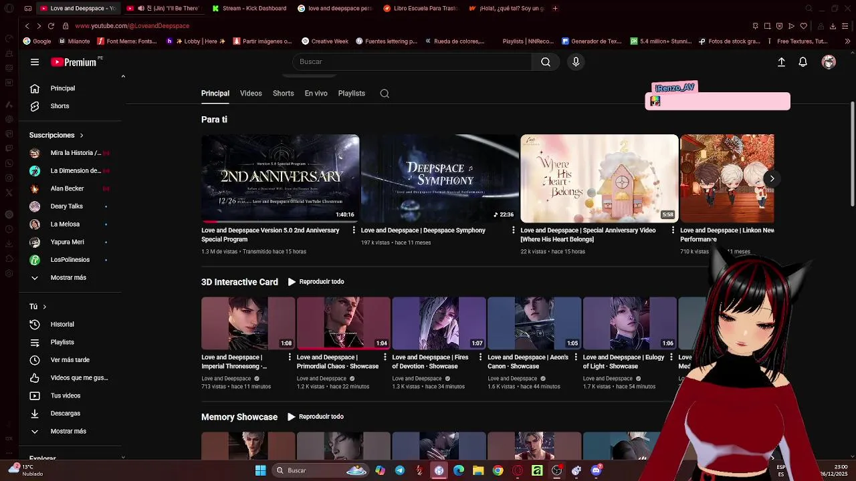Screen dimensions: 856x481
Task: Start voice search with microphone icon
Action: pyautogui.click(x=576, y=61)
